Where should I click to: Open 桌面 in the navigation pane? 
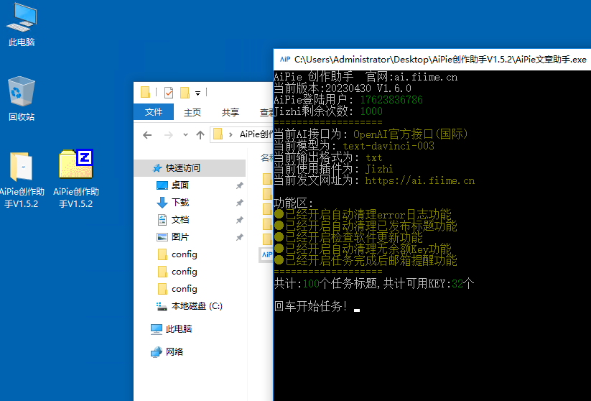(x=180, y=185)
